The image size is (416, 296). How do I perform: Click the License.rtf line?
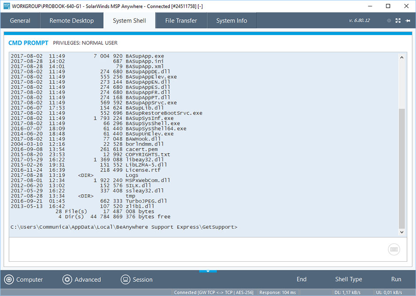86,170
